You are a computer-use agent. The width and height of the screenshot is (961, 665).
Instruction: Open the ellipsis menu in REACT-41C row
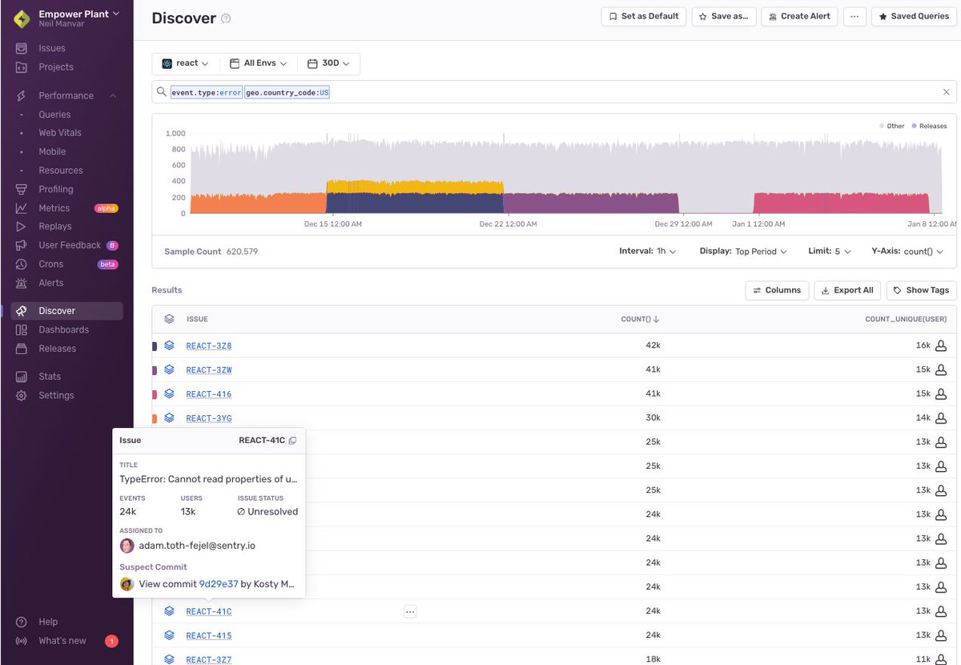tap(410, 611)
